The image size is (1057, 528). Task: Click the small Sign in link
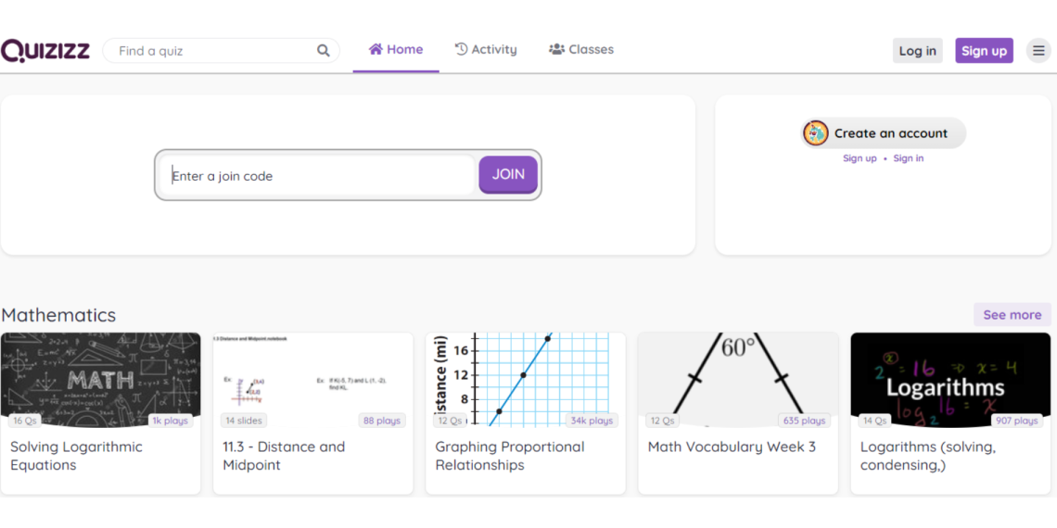point(908,158)
